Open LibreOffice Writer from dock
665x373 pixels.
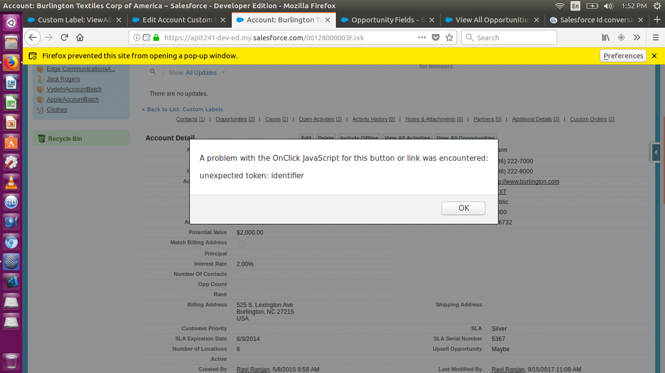click(11, 83)
